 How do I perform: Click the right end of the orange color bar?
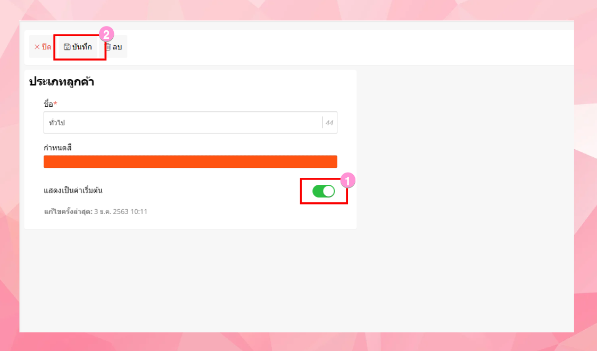point(332,161)
